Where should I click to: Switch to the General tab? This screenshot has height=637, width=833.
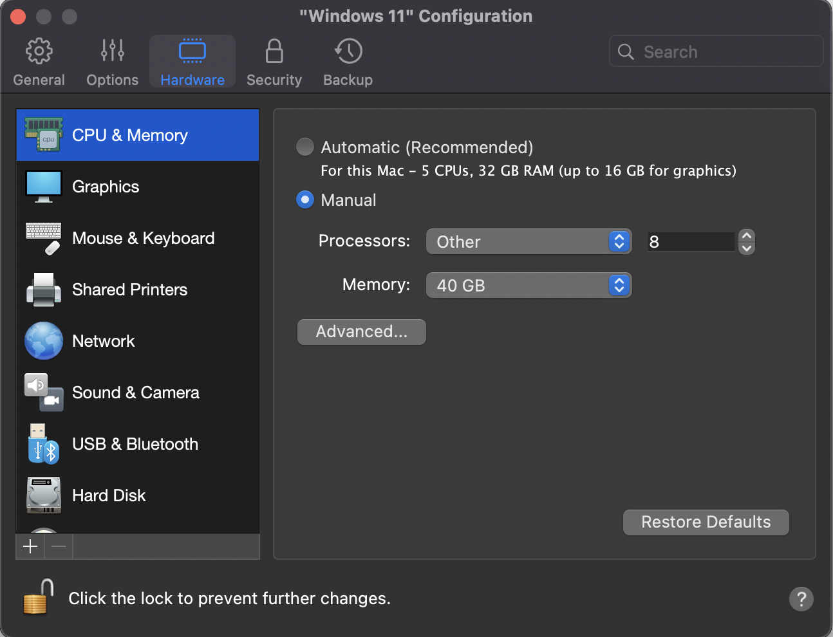[39, 62]
